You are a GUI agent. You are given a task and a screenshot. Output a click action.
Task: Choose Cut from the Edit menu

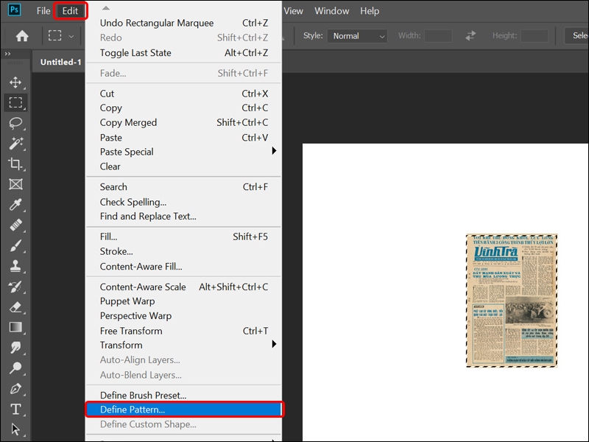tap(184, 94)
